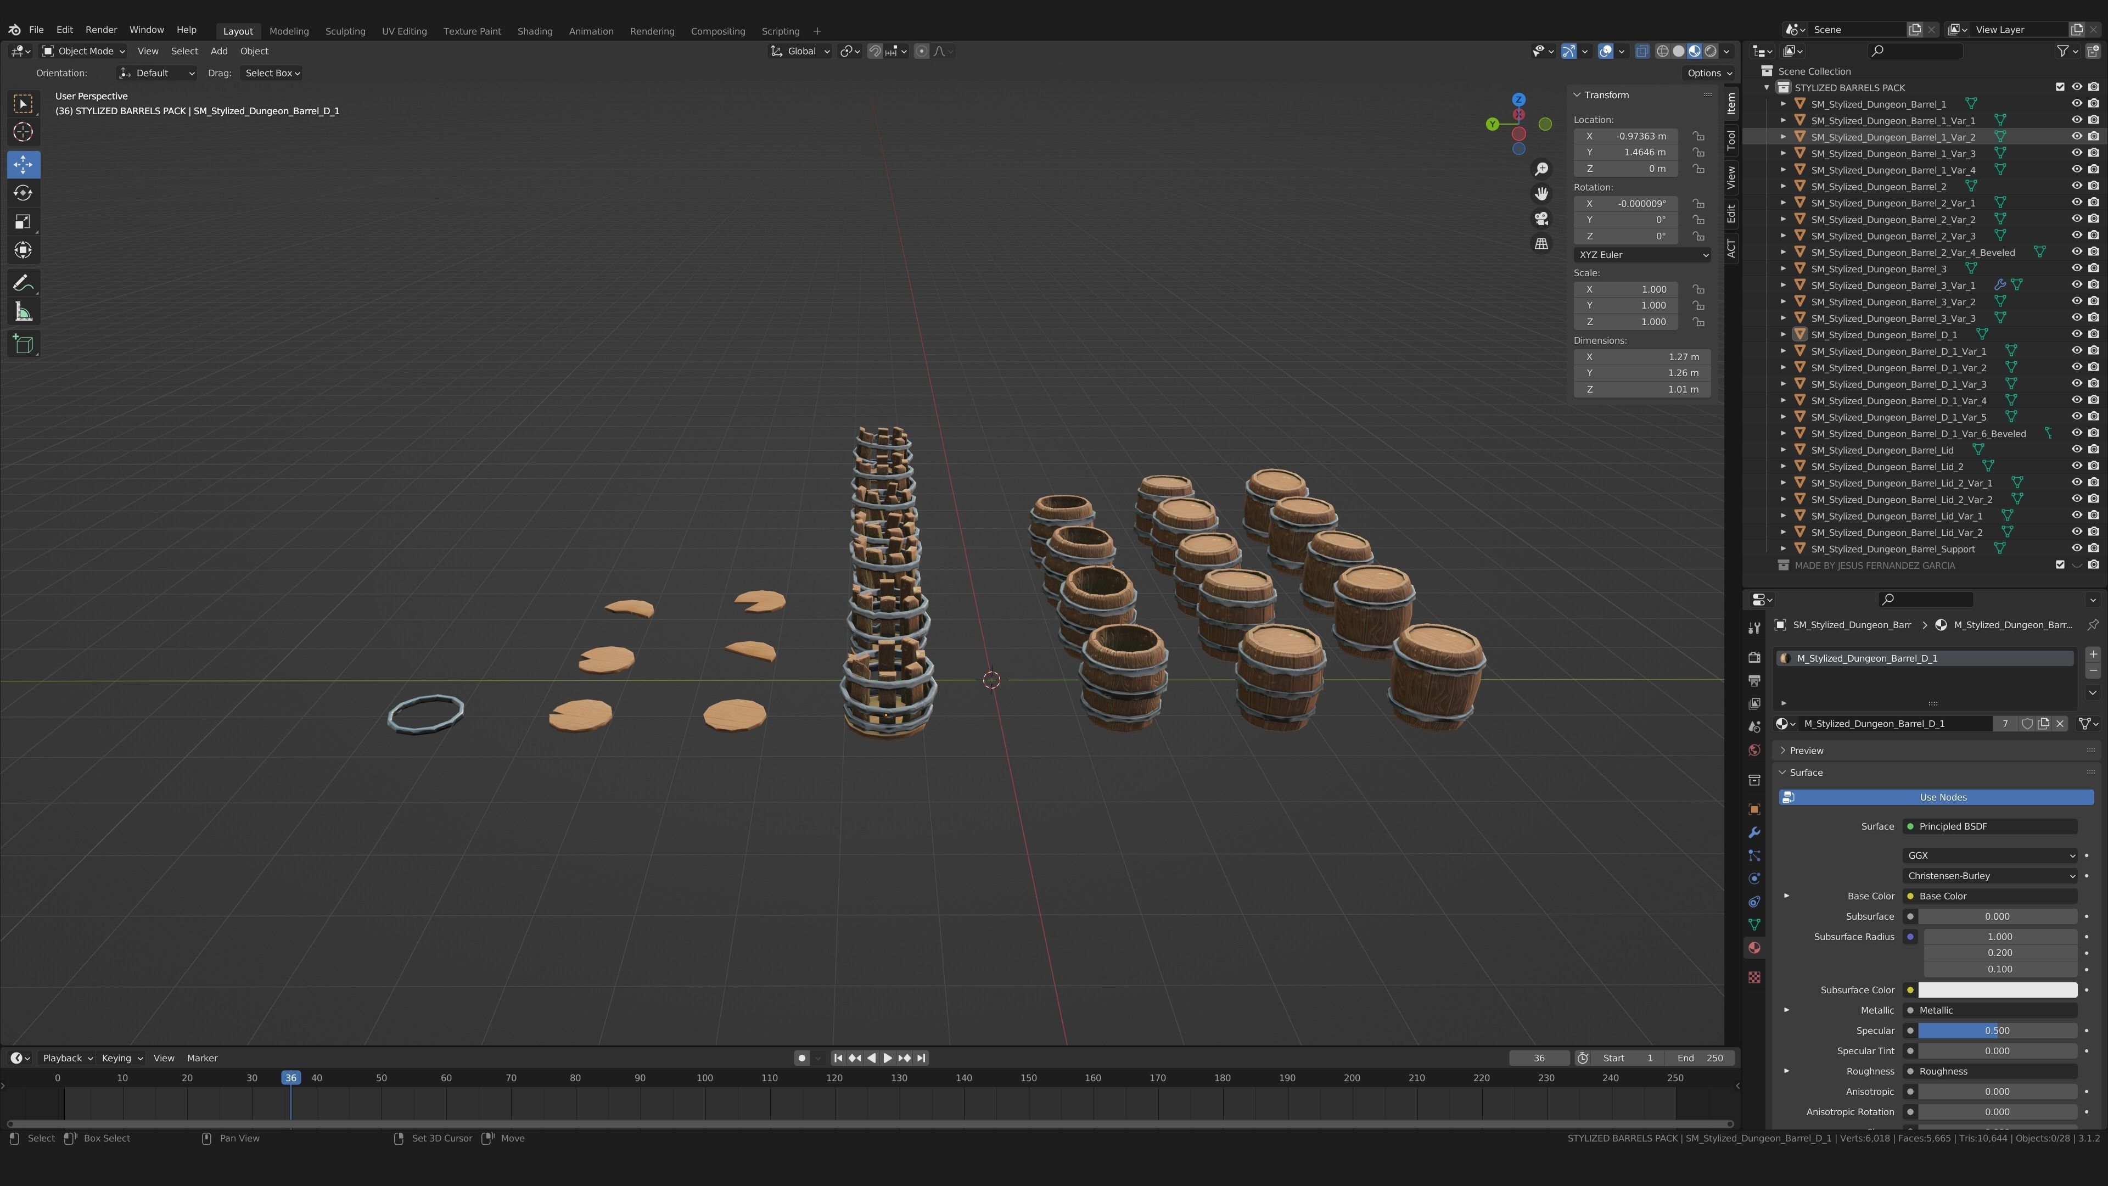
Task: Click the play animation button
Action: [x=887, y=1058]
